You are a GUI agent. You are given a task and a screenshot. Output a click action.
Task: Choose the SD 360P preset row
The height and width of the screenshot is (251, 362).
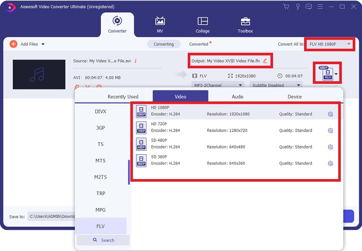coord(236,160)
